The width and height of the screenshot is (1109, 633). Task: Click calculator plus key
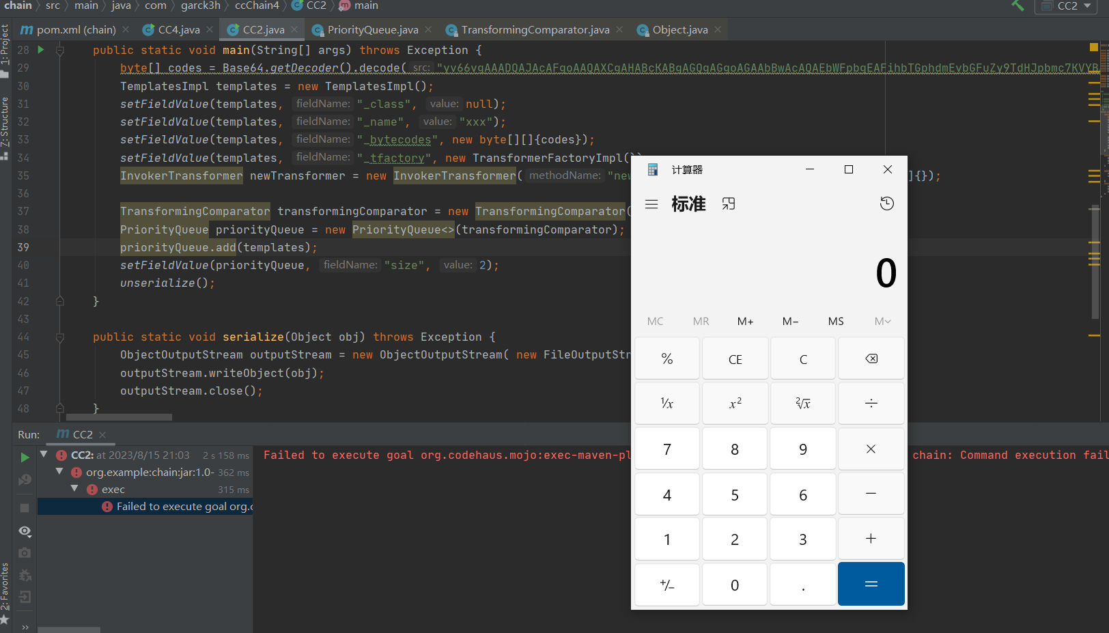coord(871,539)
